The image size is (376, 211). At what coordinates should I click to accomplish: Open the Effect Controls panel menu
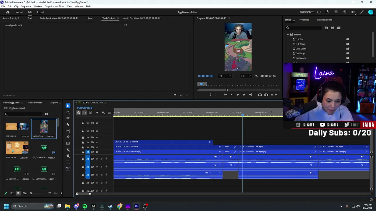point(118,18)
